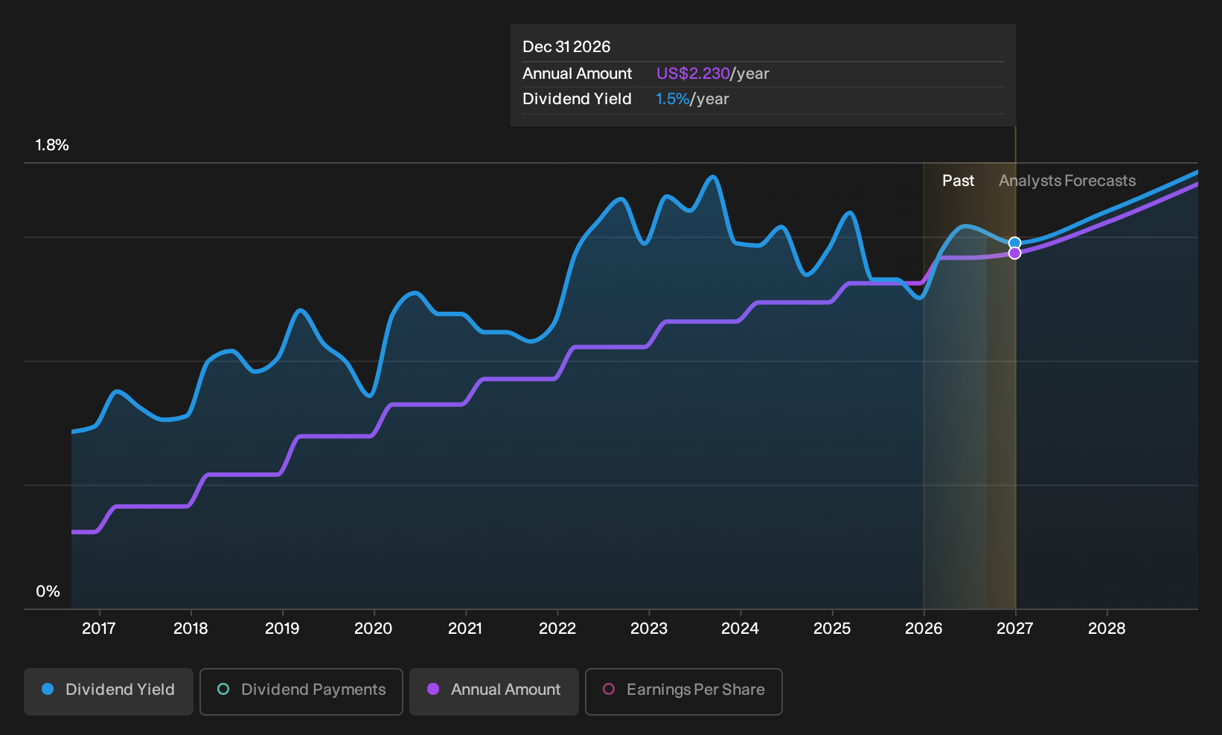The height and width of the screenshot is (735, 1222).
Task: Select the blue data point at 2027
Action: (1014, 243)
